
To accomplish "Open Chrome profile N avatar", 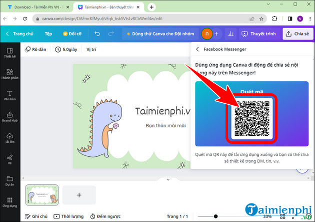I will [300, 19].
